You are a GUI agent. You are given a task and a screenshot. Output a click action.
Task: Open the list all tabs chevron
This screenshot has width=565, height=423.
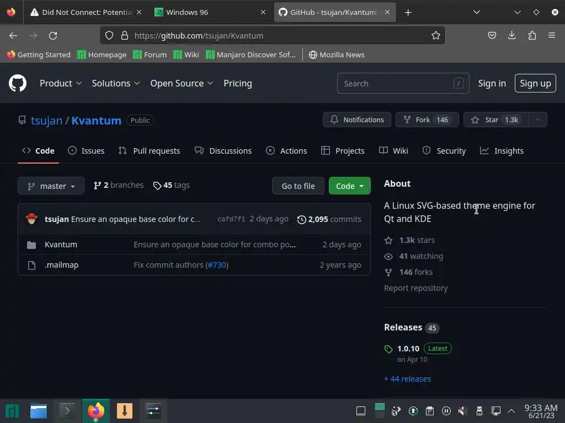477,12
